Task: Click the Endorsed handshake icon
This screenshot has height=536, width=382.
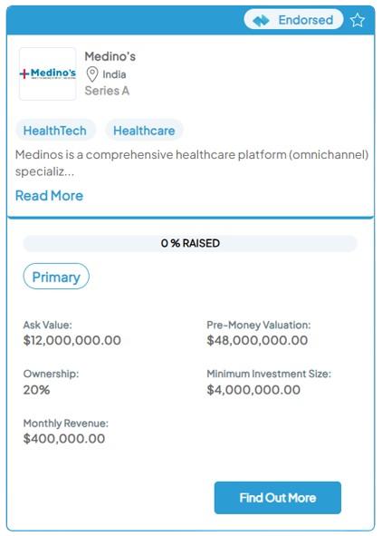Action: [261, 21]
